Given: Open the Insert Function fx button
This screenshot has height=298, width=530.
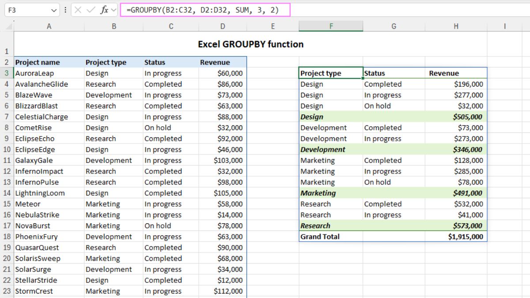Looking at the screenshot, I should [104, 10].
